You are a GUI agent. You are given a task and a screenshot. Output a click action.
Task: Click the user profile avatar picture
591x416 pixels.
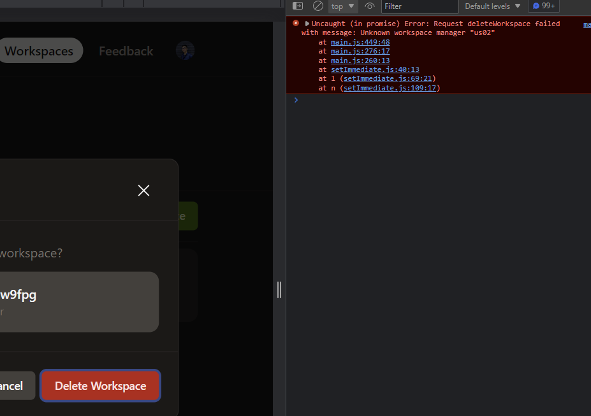coord(185,51)
